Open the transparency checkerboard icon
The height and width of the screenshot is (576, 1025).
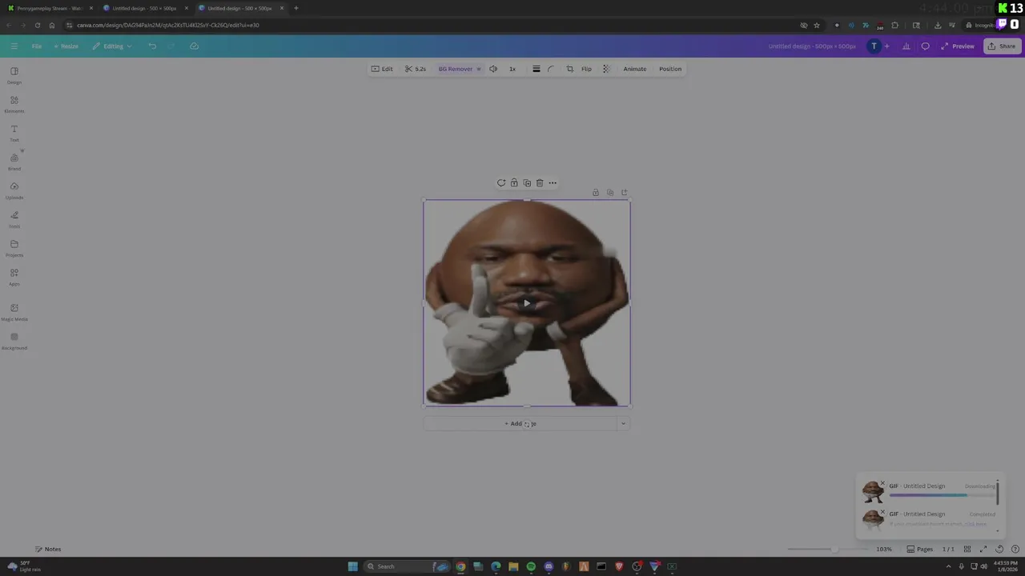[606, 69]
